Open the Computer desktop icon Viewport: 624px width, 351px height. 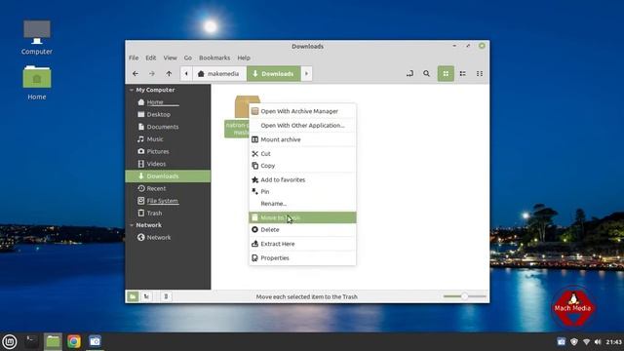(x=37, y=38)
